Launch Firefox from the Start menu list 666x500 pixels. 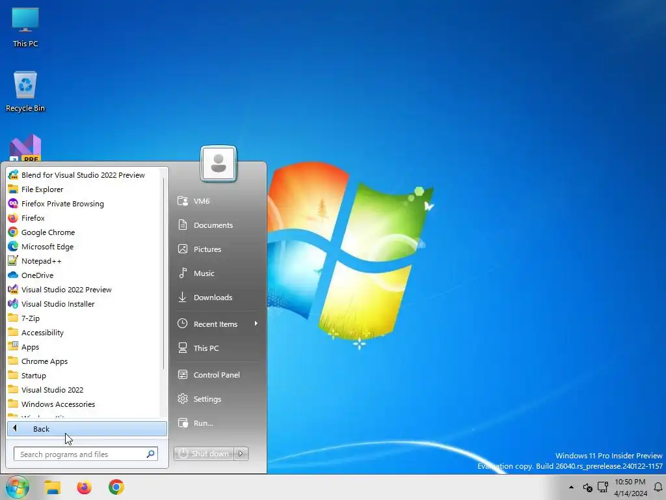pos(83,218)
